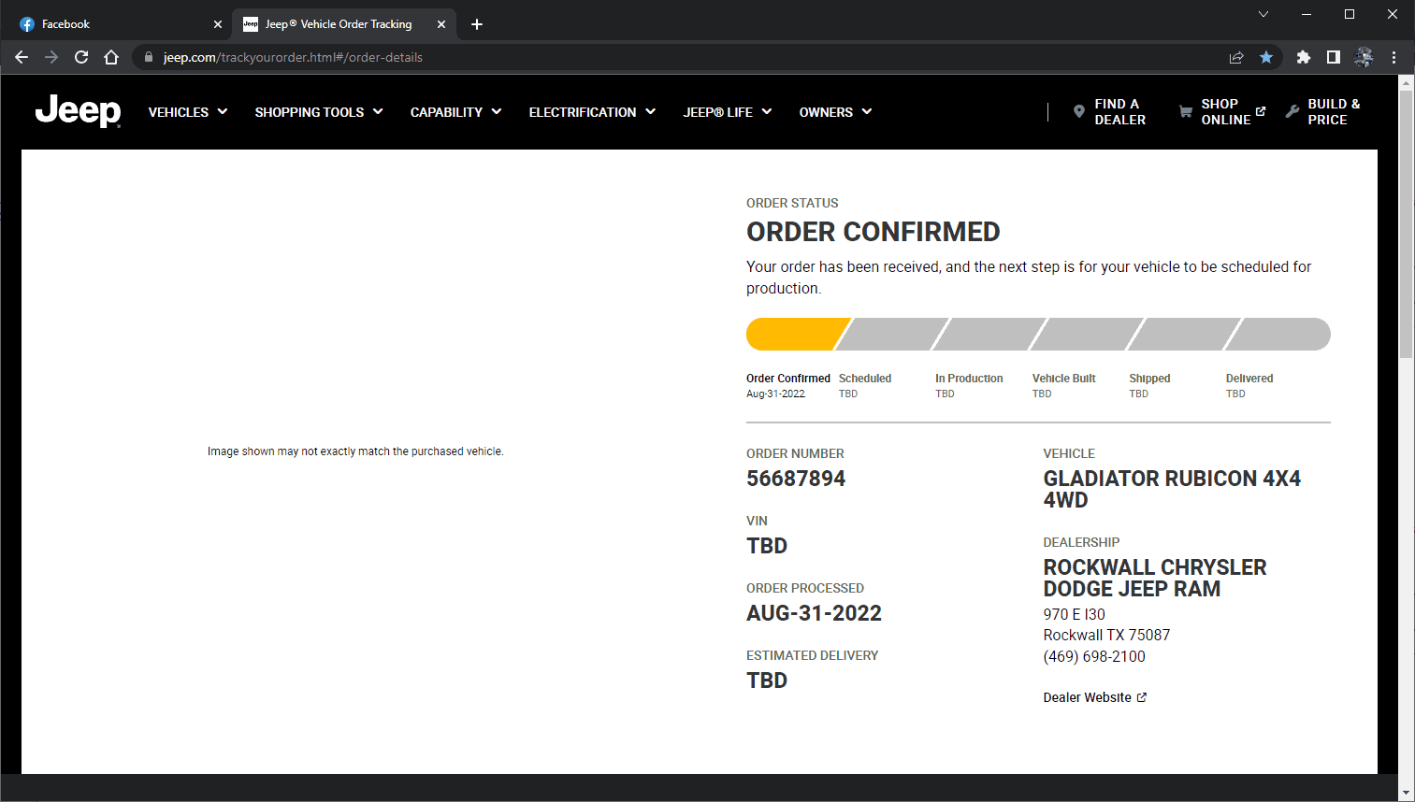The height and width of the screenshot is (802, 1415).
Task: Click Find a Dealer location pin icon
Action: 1079,111
